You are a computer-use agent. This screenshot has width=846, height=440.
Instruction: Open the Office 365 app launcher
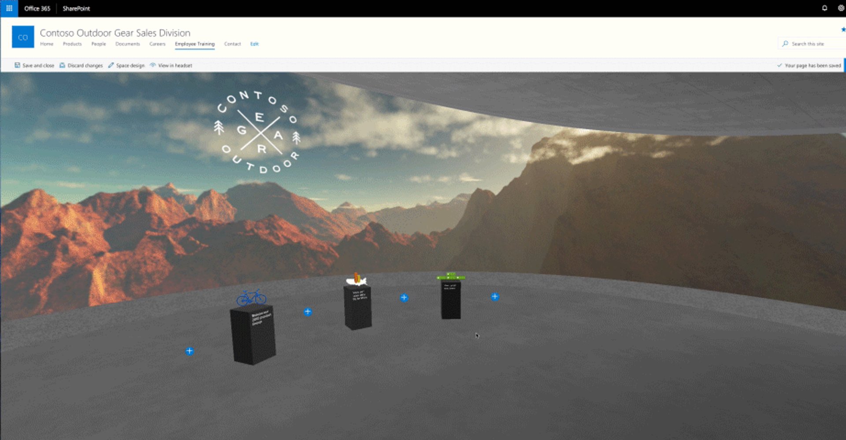tap(9, 8)
